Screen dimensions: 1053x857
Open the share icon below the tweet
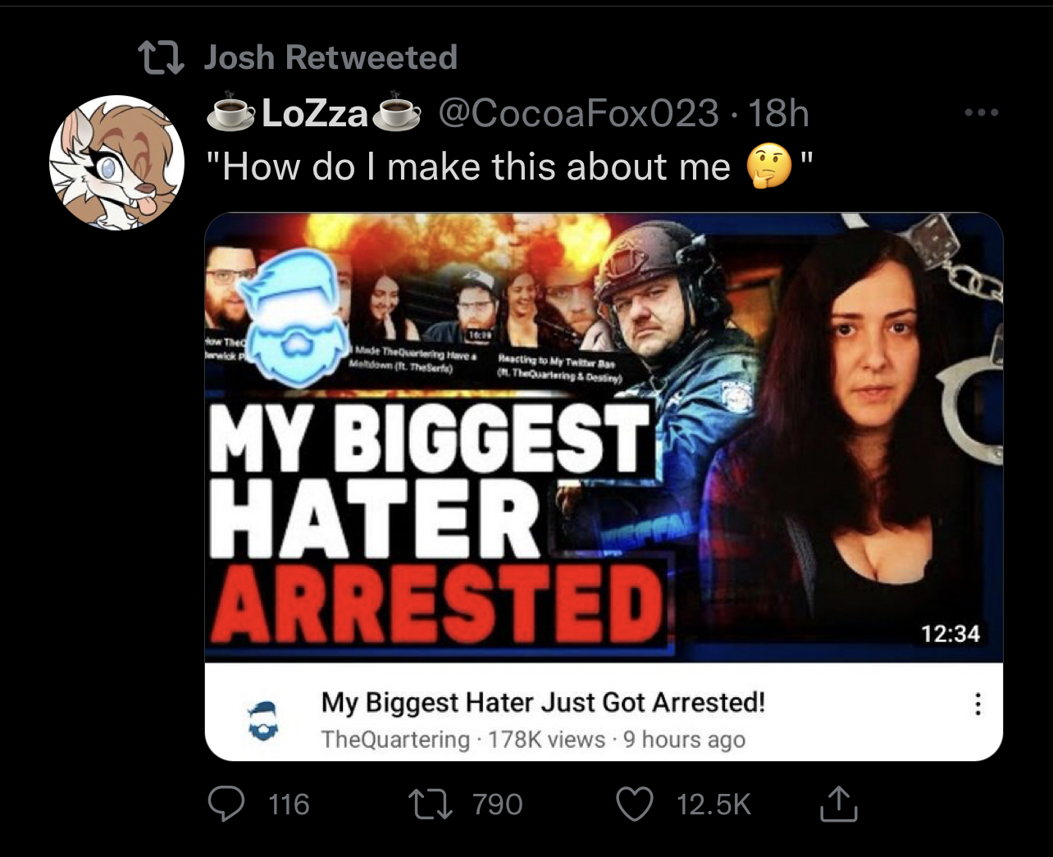(837, 804)
